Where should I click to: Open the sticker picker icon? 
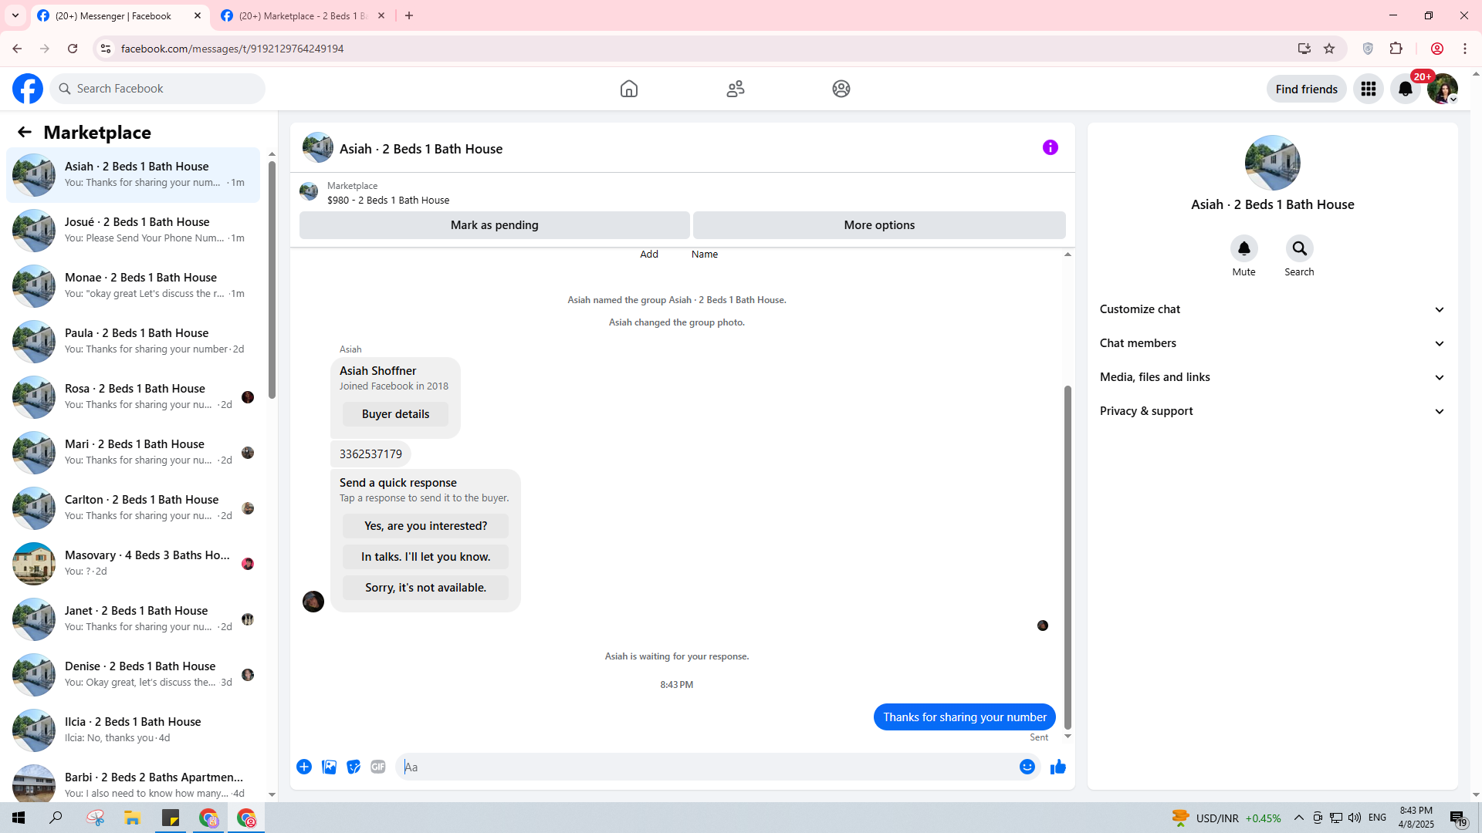pyautogui.click(x=354, y=767)
